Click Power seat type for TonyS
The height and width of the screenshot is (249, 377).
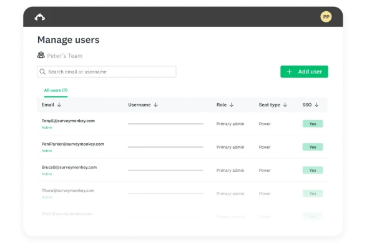265,124
